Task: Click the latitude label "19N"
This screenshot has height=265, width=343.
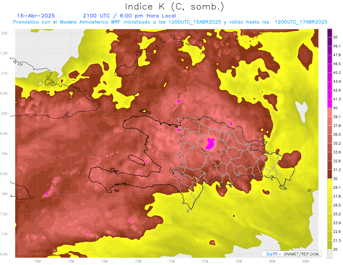Action: point(5,154)
